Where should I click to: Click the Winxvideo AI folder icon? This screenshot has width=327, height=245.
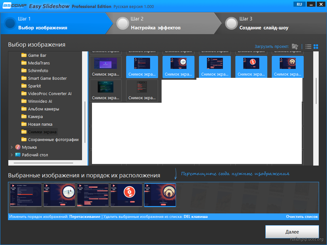click(24, 101)
